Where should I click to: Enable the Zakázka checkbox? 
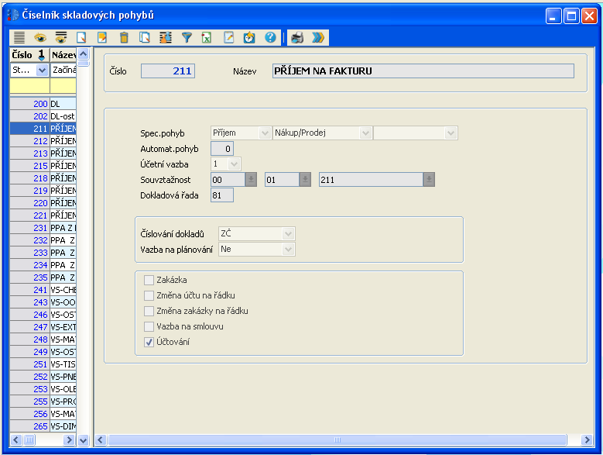[149, 280]
